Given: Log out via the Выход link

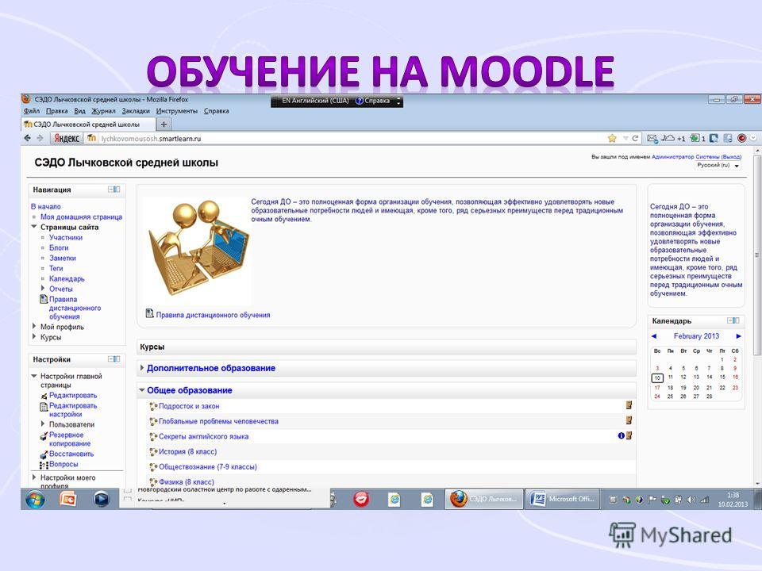Looking at the screenshot, I should point(731,157).
